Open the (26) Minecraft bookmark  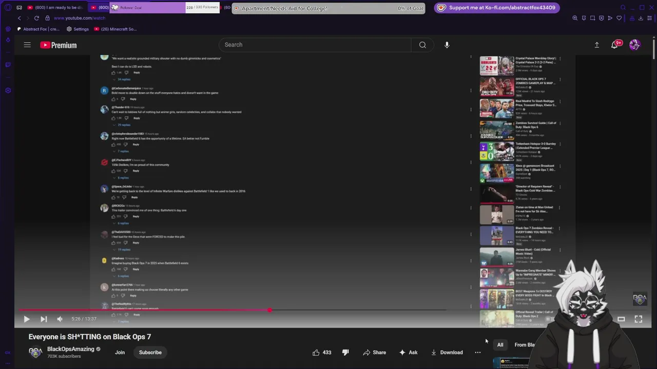pos(115,29)
